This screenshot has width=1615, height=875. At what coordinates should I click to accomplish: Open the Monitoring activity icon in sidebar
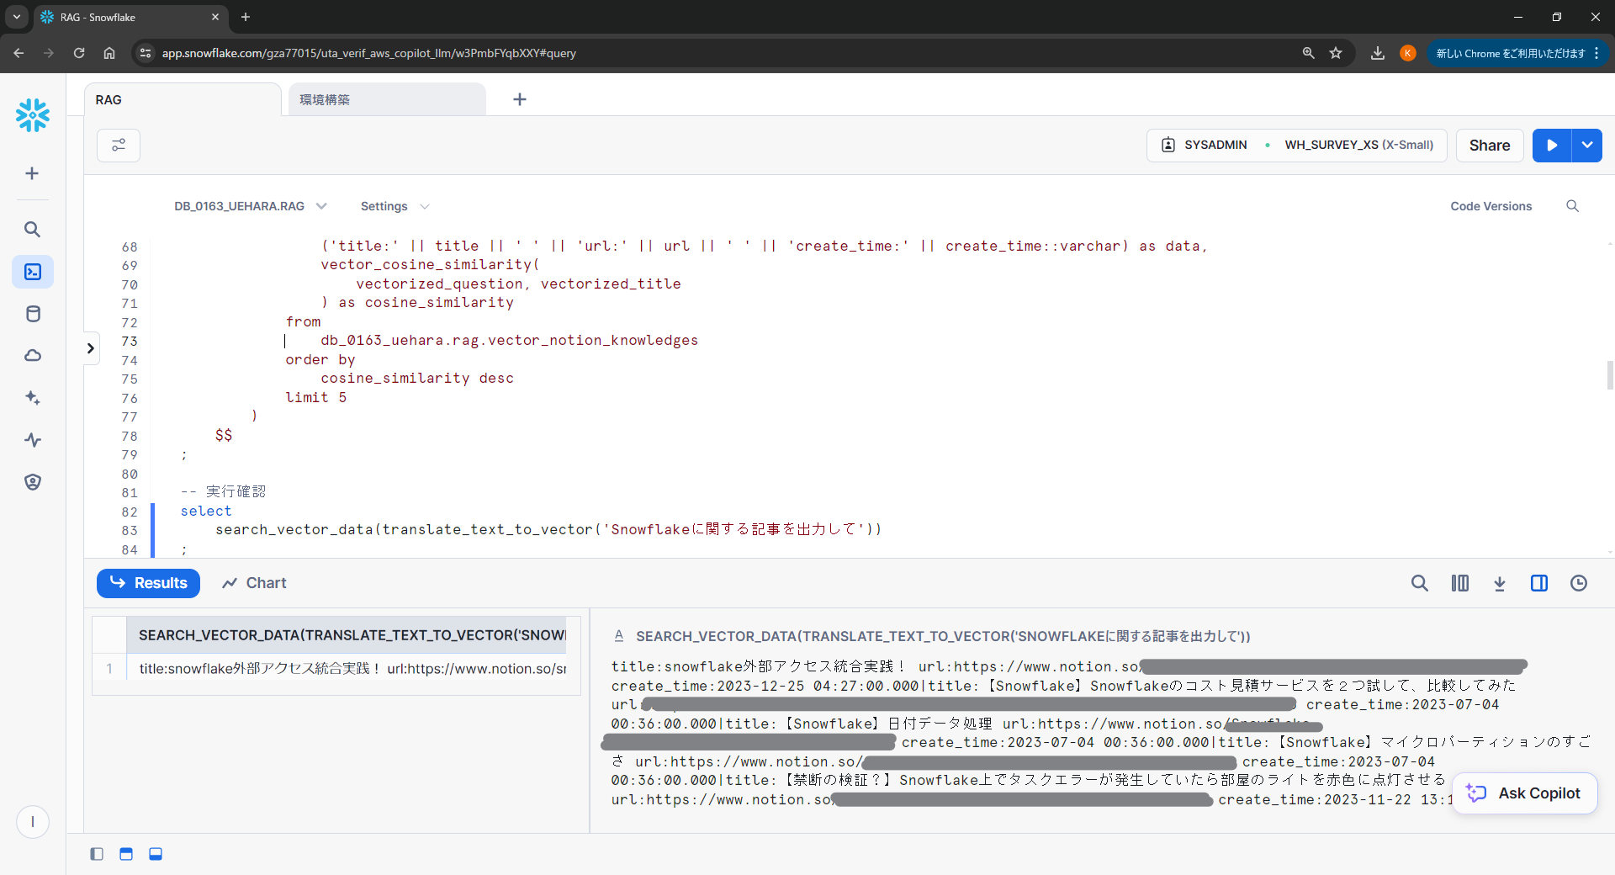(x=32, y=440)
